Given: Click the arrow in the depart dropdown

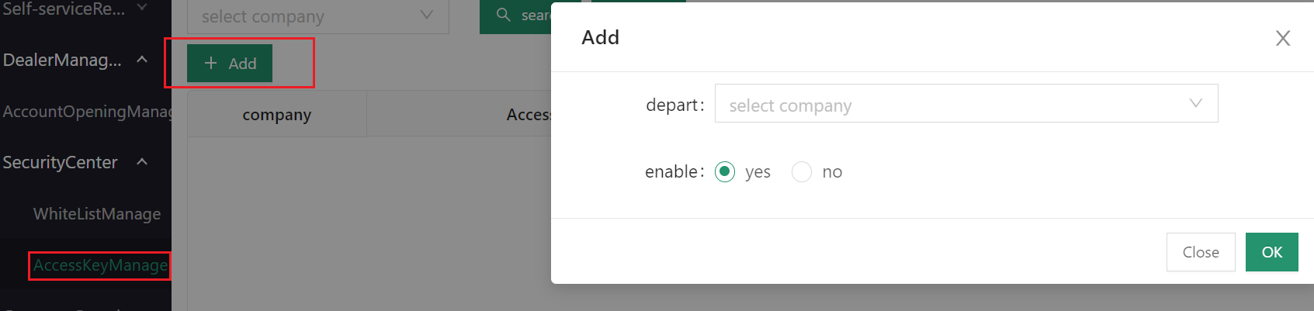Looking at the screenshot, I should 1195,104.
